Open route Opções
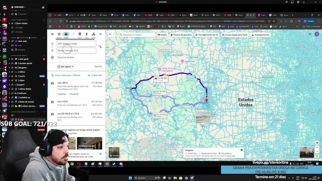The height and width of the screenshot is (181, 322). [x=98, y=67]
